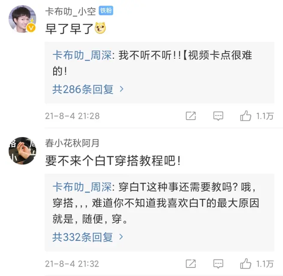Tap share icon on 21:32 comment

click(x=191, y=264)
